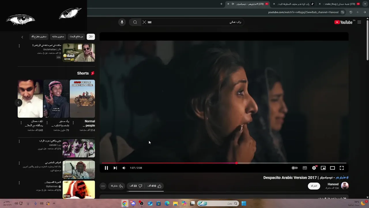Pause the playing video
Viewport: 369px width, 208px height.
[x=106, y=168]
